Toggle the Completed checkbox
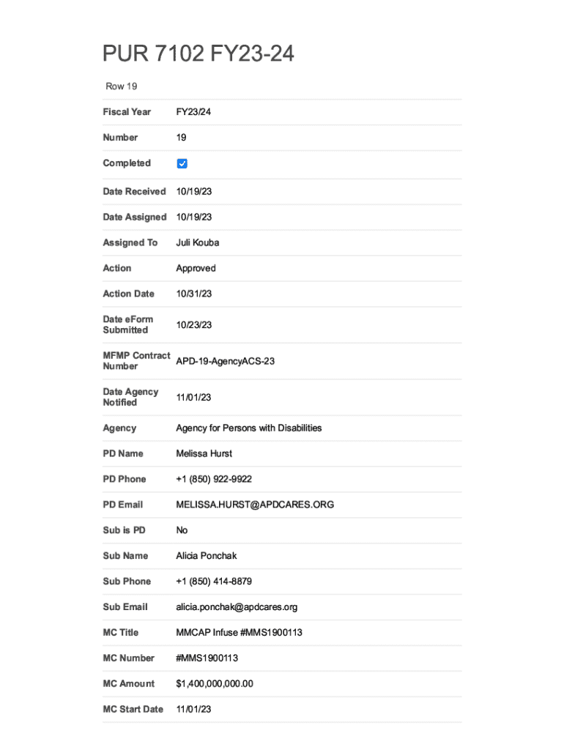The image size is (564, 750). tap(182, 163)
